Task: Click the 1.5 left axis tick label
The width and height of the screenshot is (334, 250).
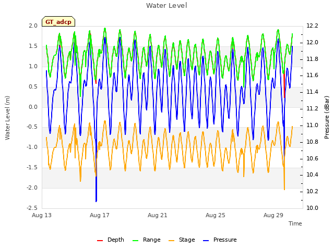Action: 33,46
